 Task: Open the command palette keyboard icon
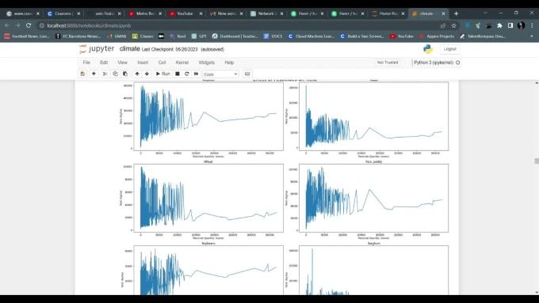[247, 74]
